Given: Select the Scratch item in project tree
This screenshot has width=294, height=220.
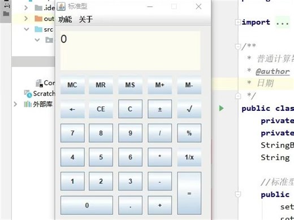Looking at the screenshot, I should [x=40, y=93].
